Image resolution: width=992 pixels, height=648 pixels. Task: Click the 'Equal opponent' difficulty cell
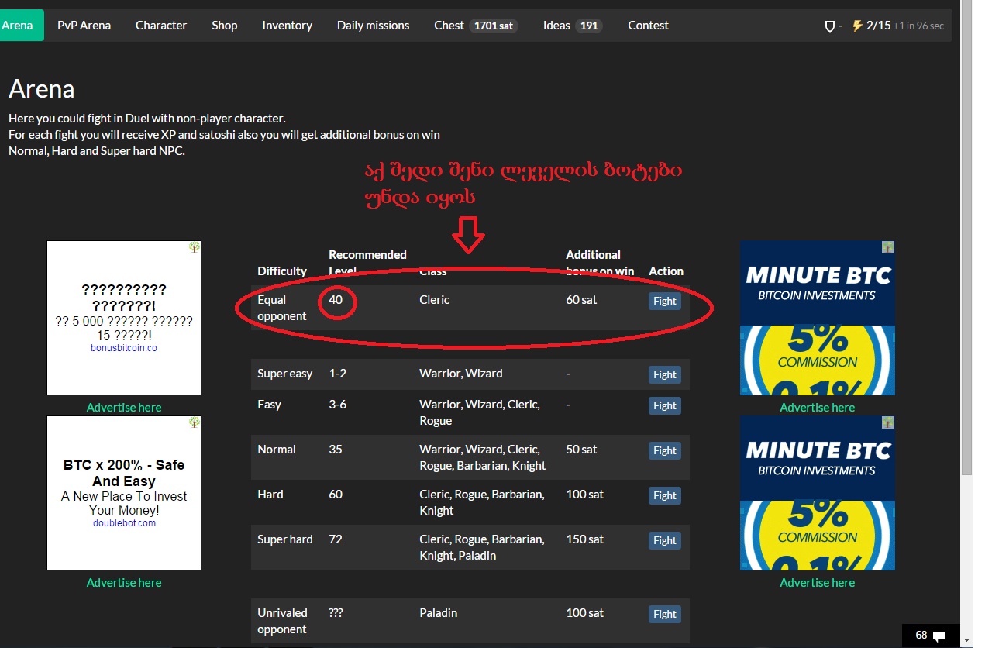[x=282, y=308]
